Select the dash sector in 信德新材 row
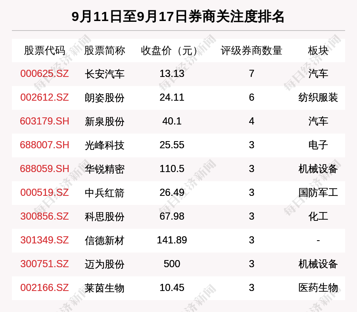 [x=318, y=240]
